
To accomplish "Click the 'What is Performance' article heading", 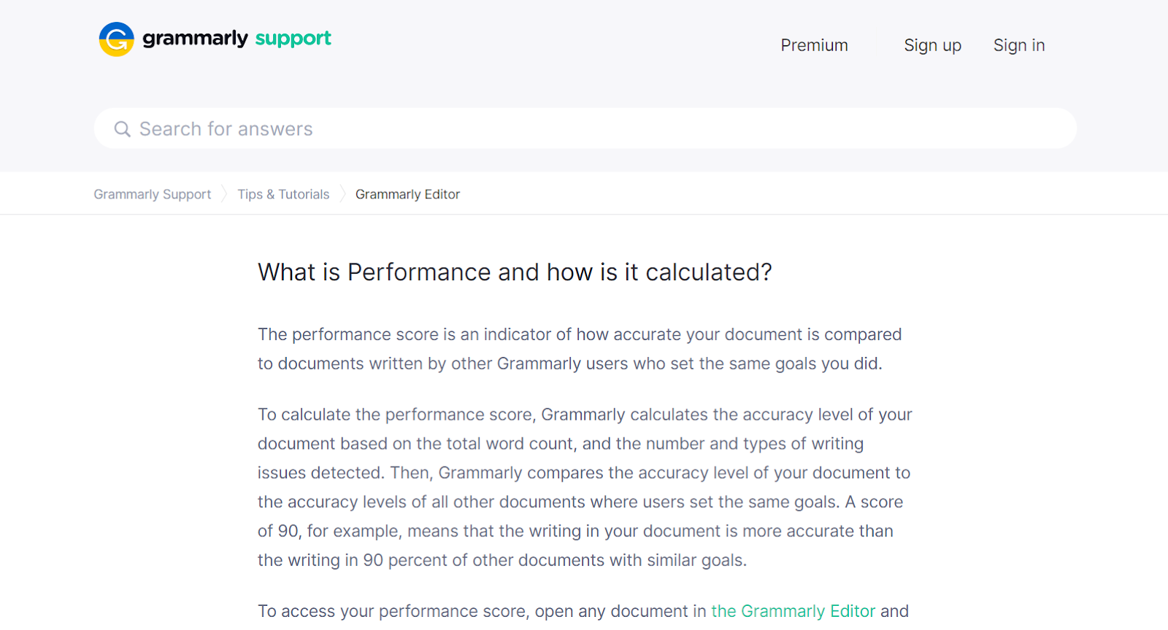I will point(515,272).
